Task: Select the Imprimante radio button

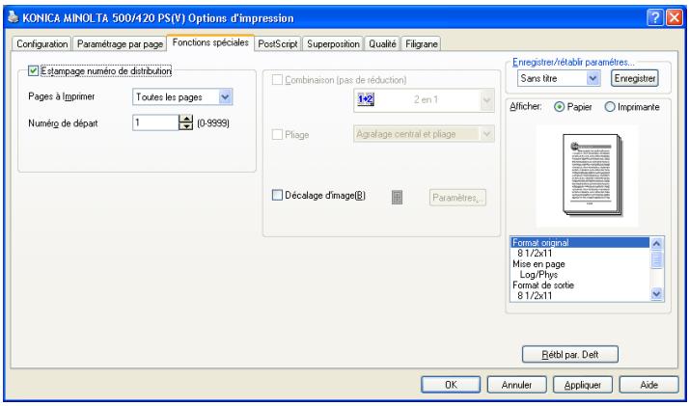Action: 610,107
